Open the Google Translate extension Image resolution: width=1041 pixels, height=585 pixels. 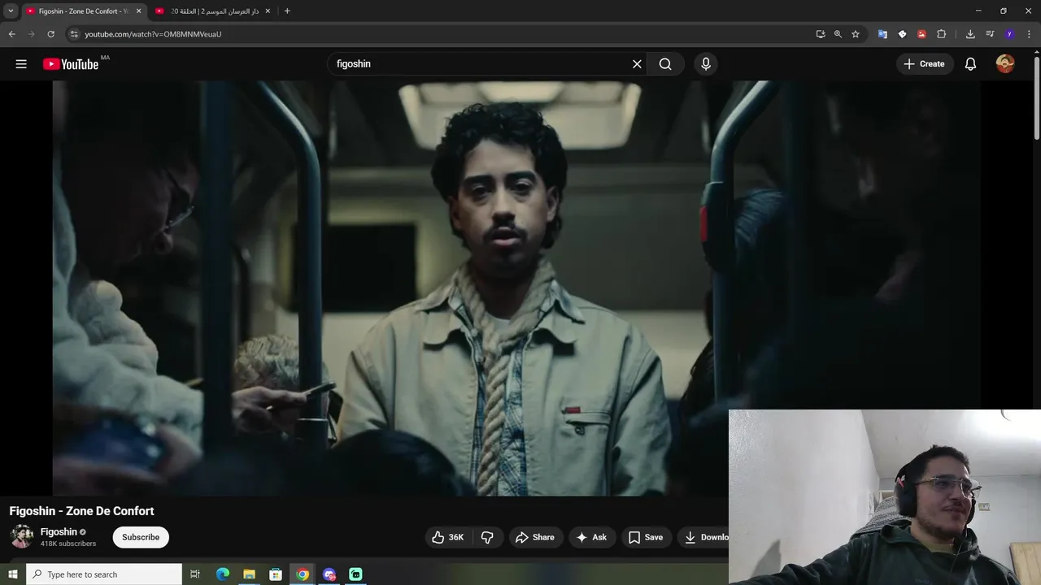(x=882, y=34)
